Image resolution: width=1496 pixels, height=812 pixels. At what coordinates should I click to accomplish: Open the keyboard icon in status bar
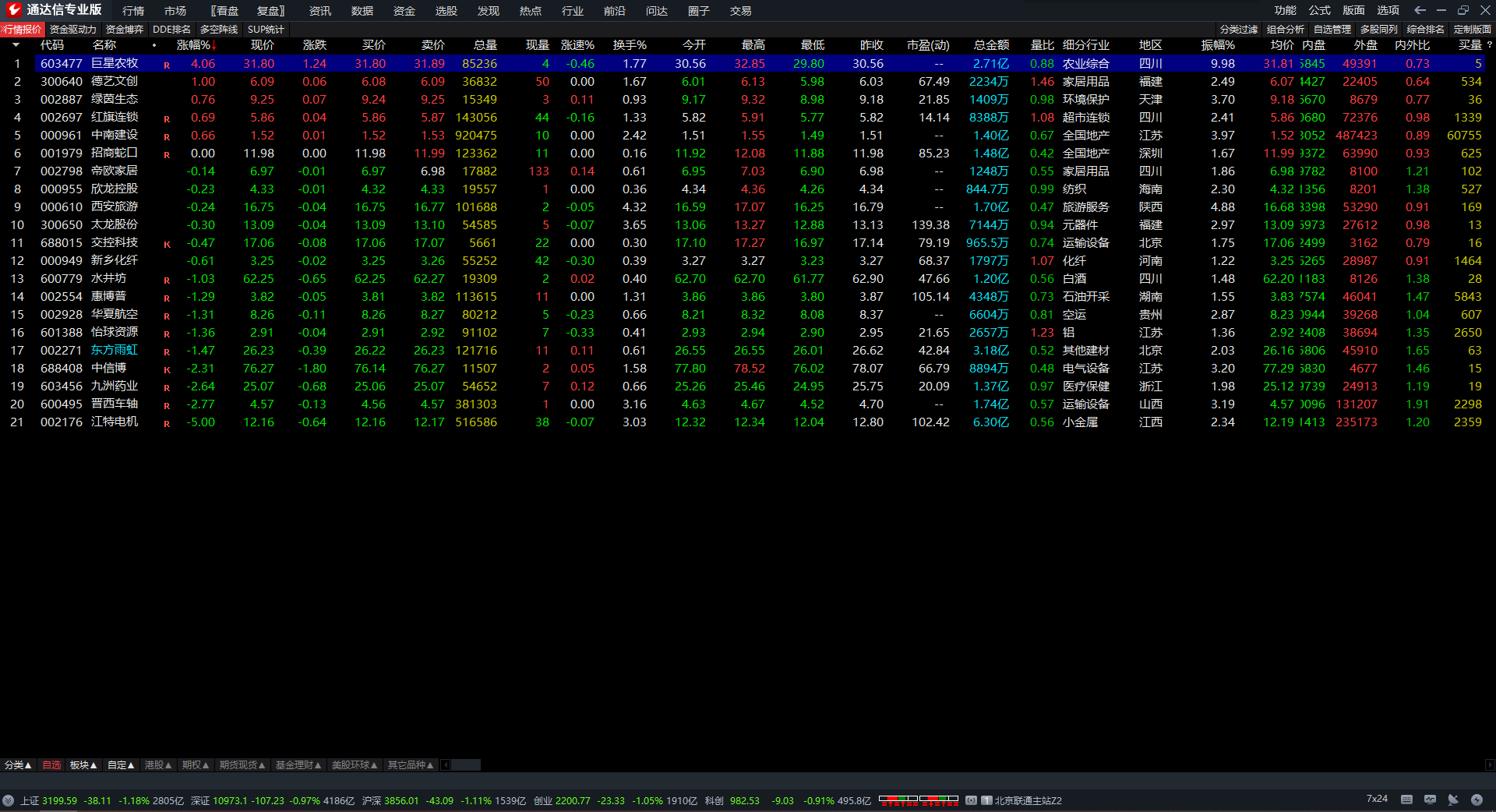pyautogui.click(x=1406, y=800)
